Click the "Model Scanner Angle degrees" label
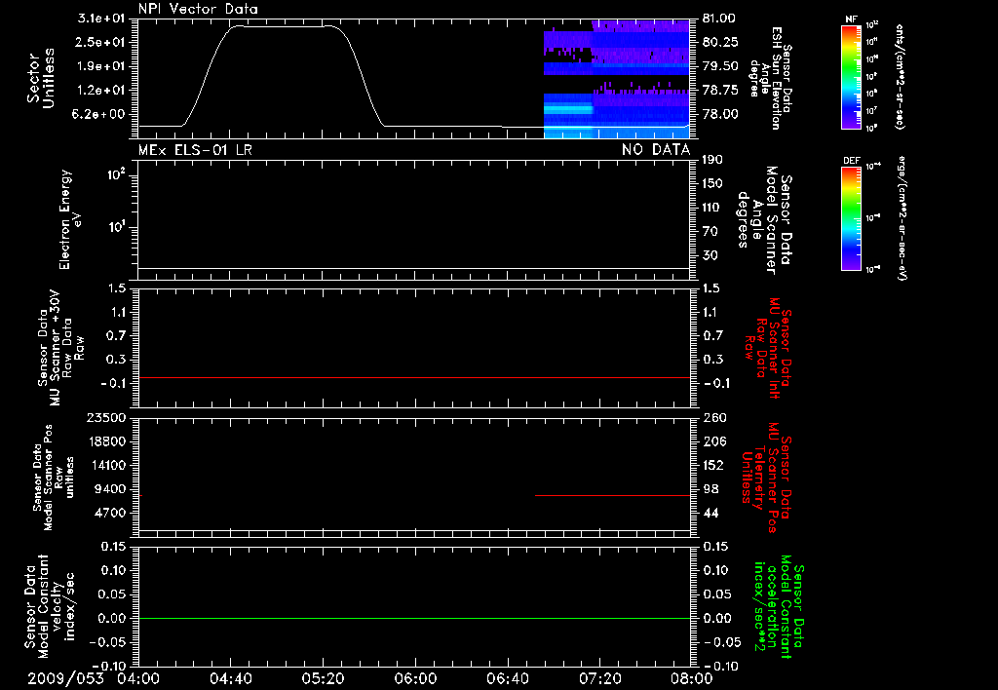The image size is (998, 690). pyautogui.click(x=764, y=220)
